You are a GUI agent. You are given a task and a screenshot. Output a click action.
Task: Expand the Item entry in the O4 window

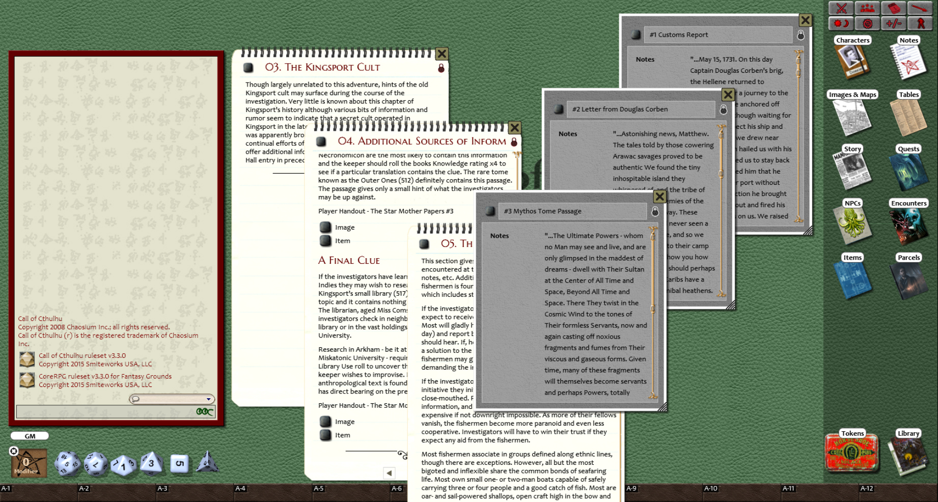point(326,240)
